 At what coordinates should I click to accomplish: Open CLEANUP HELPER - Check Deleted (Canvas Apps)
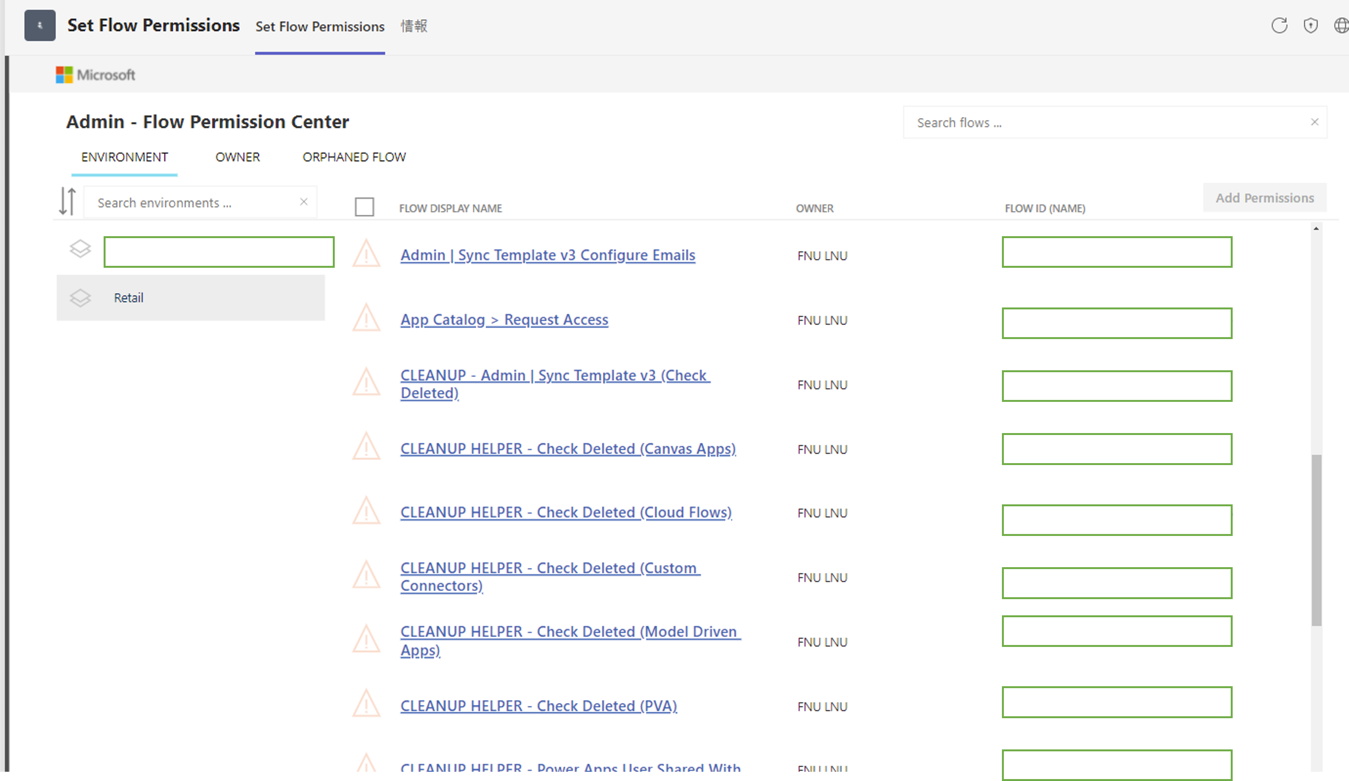[x=568, y=448]
